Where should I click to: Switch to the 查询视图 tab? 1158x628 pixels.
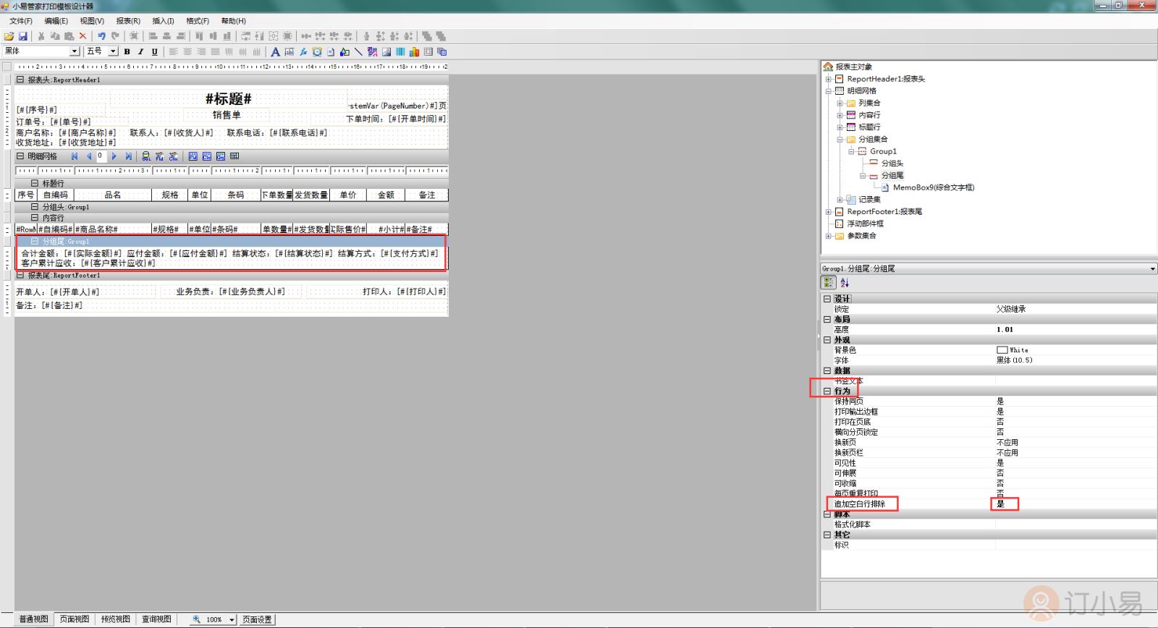coord(156,619)
